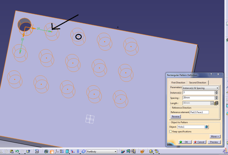The width and height of the screenshot is (228, 155).
Task: Click the Cancel button in pattern dialog
Action: [x=199, y=142]
